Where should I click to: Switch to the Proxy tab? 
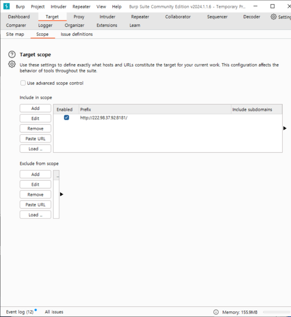[79, 17]
